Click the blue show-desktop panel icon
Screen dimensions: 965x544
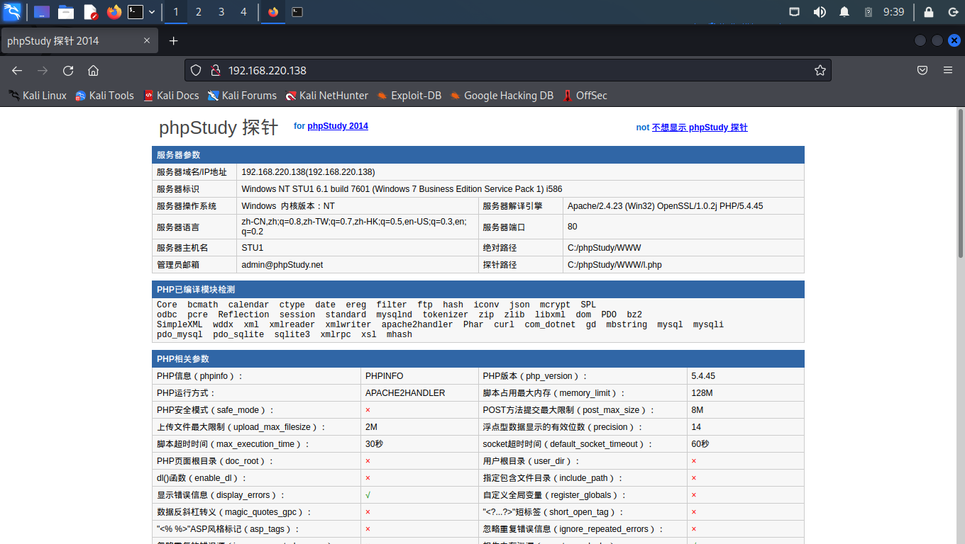pyautogui.click(x=42, y=11)
